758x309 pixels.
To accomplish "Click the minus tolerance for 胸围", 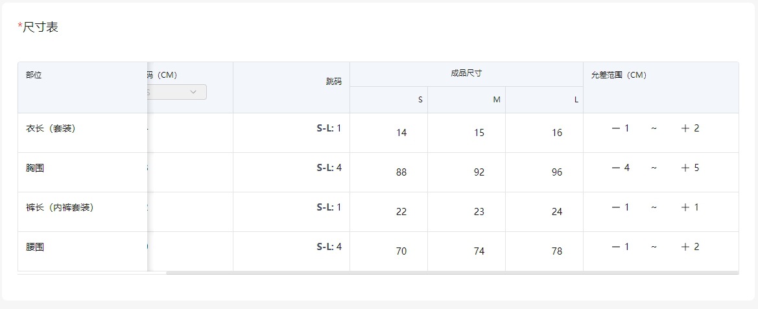I will coord(621,168).
